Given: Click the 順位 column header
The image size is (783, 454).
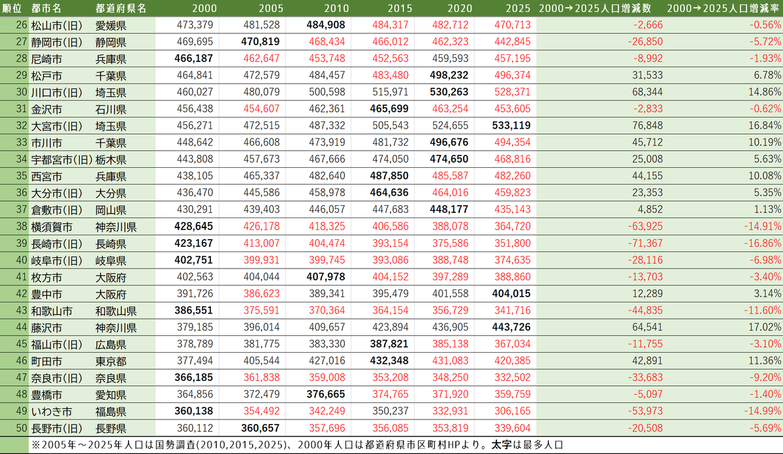Looking at the screenshot, I should pyautogui.click(x=12, y=8).
